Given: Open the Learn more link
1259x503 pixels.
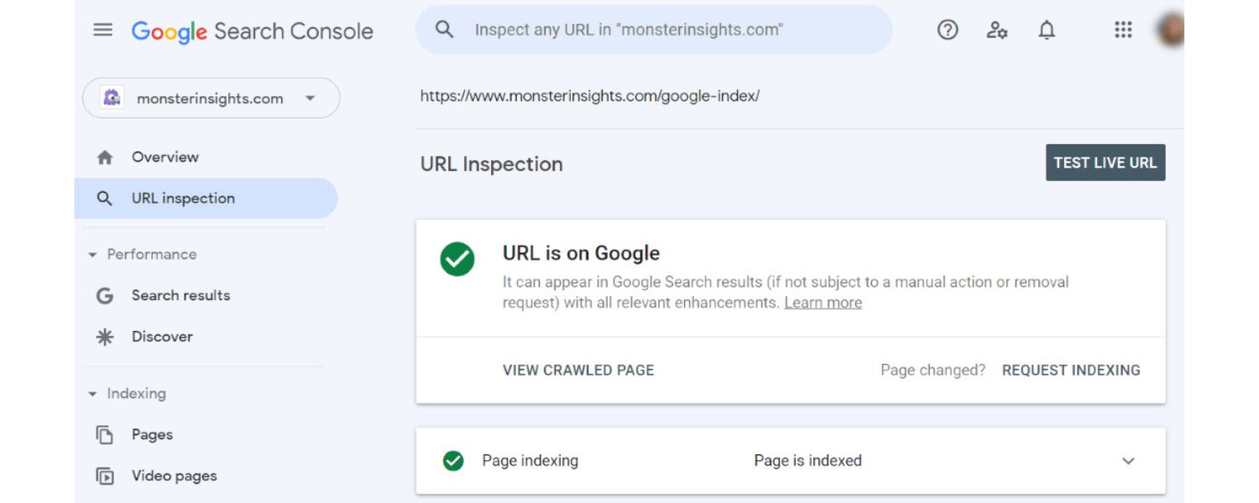Looking at the screenshot, I should 823,302.
